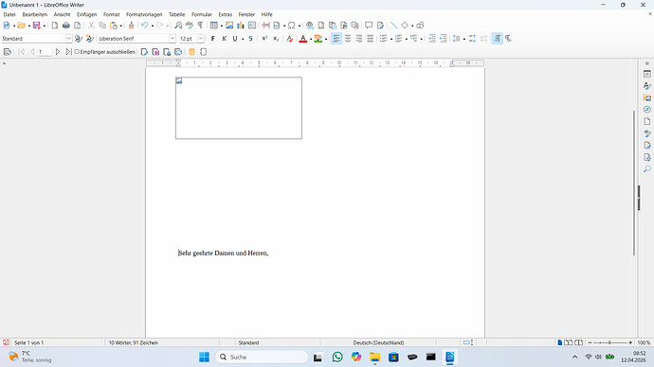Open Bearbeiten menu
Screen dimensions: 654x367
coord(35,14)
